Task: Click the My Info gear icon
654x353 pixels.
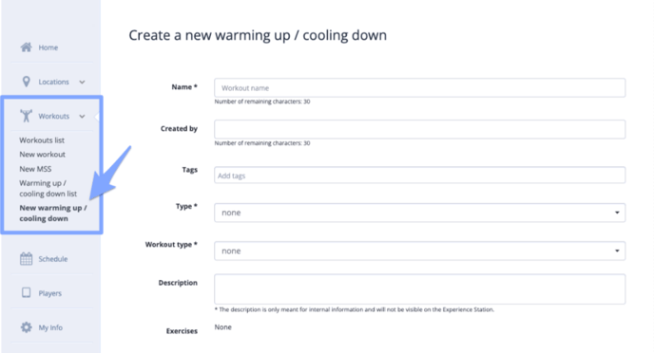Action: [x=26, y=327]
